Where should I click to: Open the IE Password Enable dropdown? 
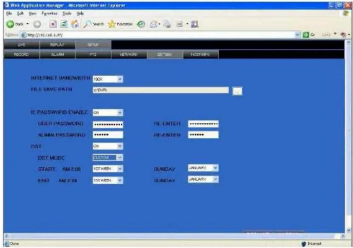(x=120, y=112)
